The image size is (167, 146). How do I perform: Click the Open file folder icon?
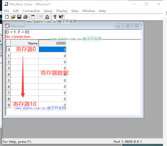[13, 17]
